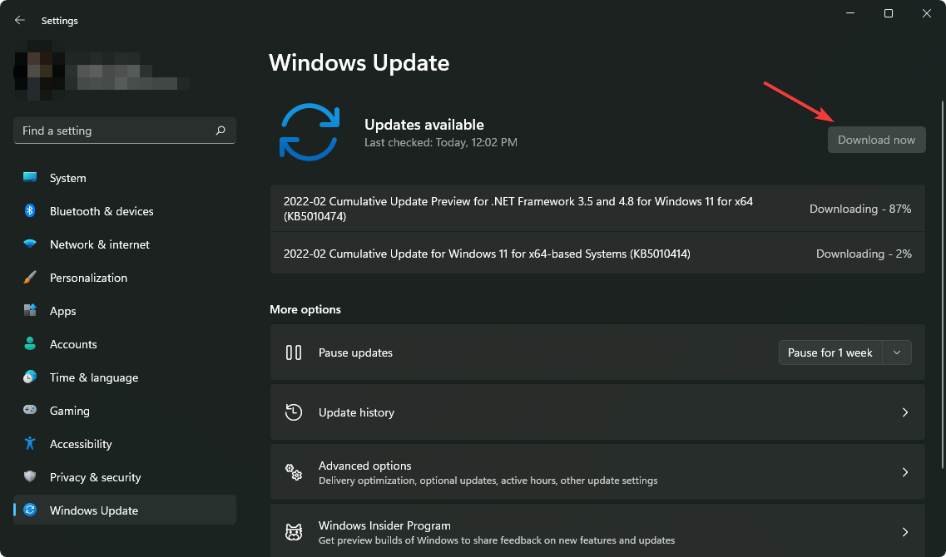Click the Time & language globe-clock icon
Viewport: 946px width, 557px height.
point(30,377)
